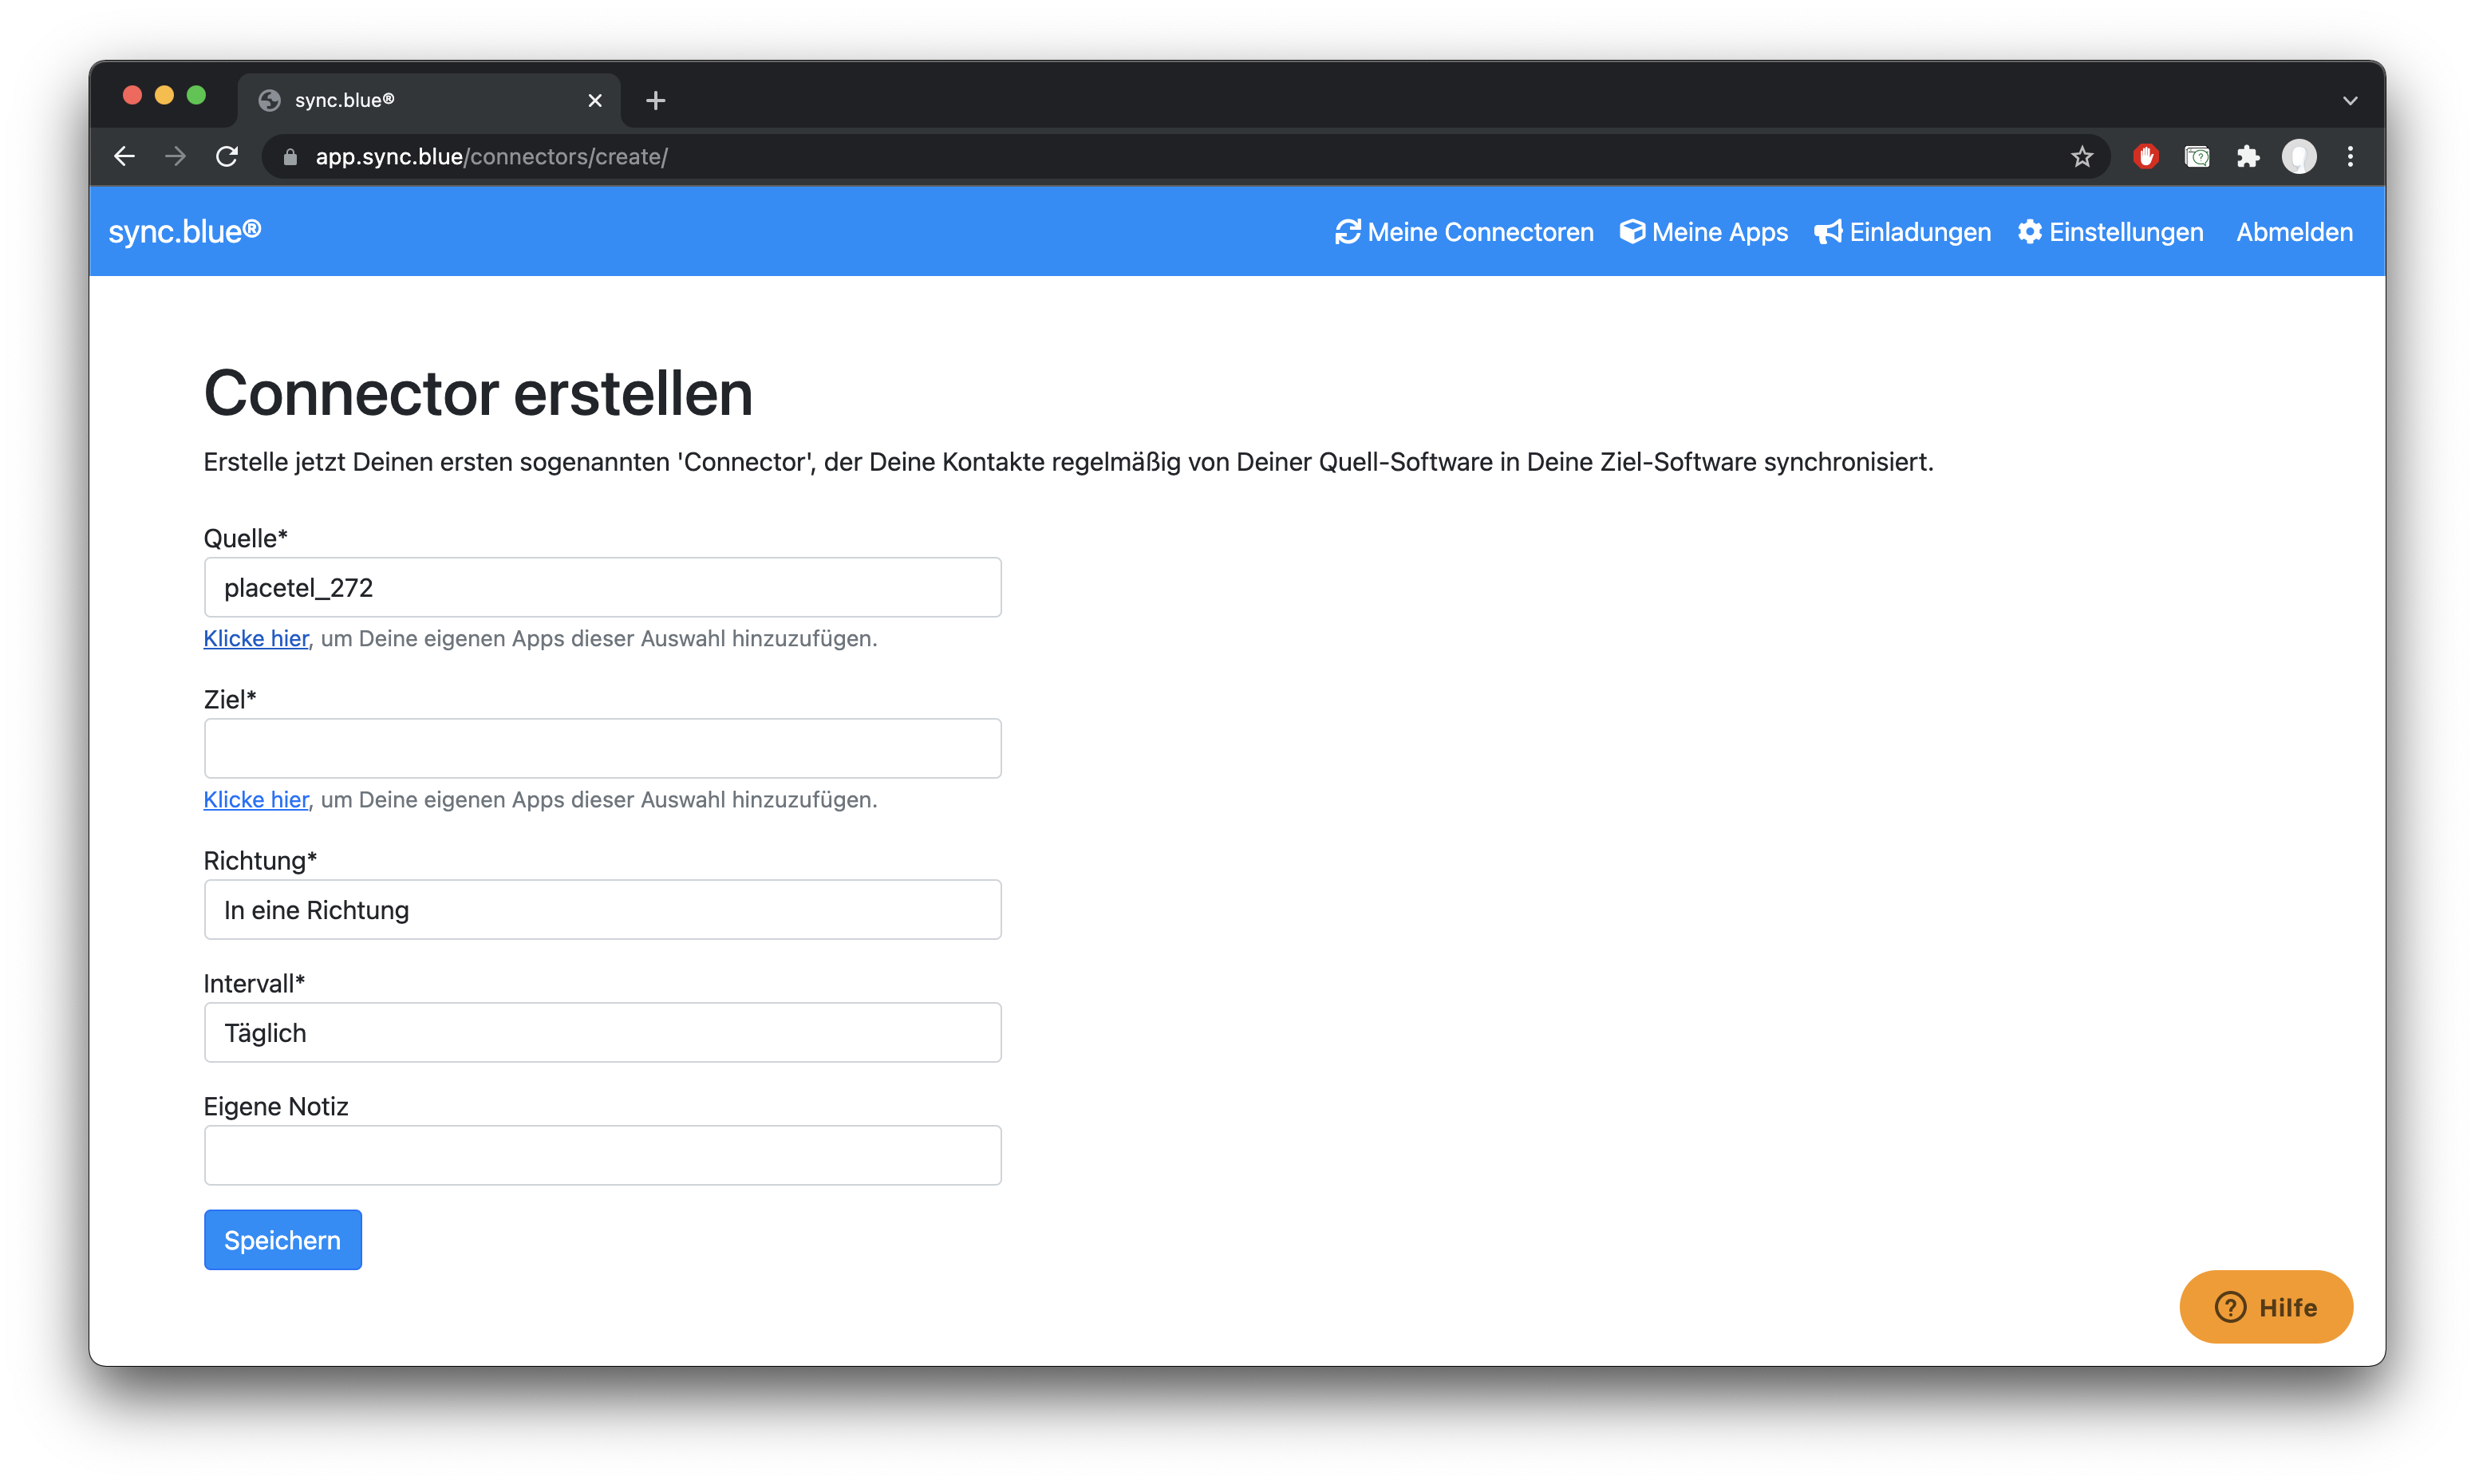Image resolution: width=2475 pixels, height=1484 pixels.
Task: Click 'Klicke hier' link under Quelle
Action: click(x=256, y=638)
